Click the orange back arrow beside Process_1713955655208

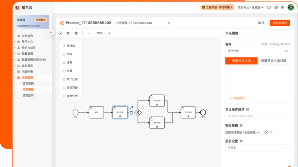[62, 23]
